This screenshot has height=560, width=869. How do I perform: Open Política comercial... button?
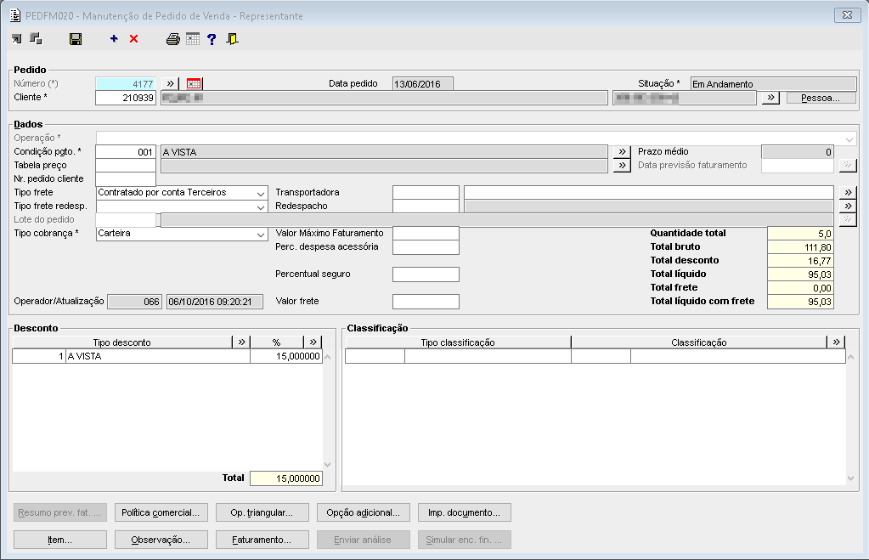pos(161,513)
